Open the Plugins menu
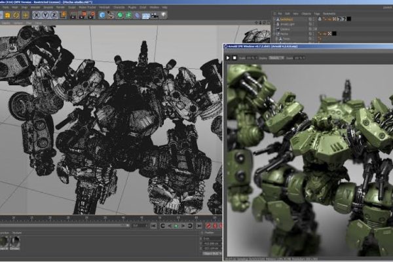The height and width of the screenshot is (262, 393). tap(132, 7)
